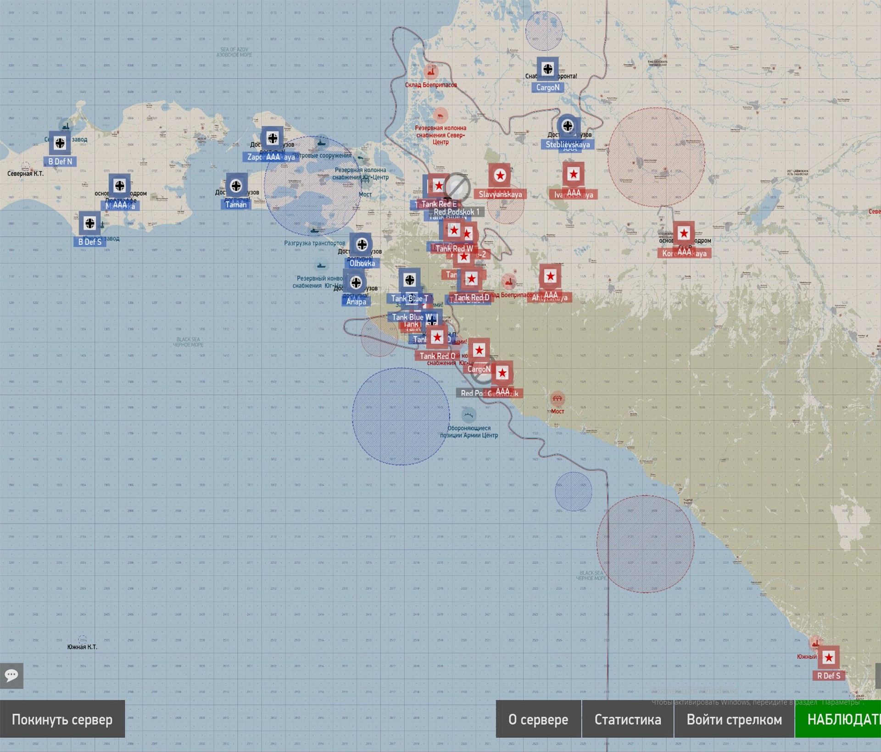Choose the Taman blue airfield icon
881x752 pixels.
tap(236, 186)
